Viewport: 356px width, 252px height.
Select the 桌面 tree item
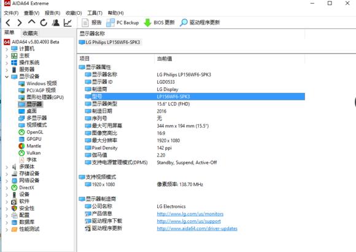[28, 111]
